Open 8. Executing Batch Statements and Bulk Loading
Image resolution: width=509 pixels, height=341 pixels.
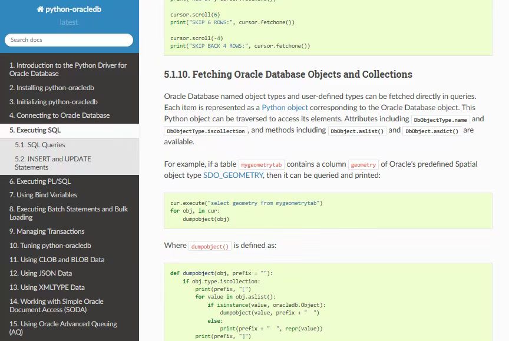coord(68,213)
